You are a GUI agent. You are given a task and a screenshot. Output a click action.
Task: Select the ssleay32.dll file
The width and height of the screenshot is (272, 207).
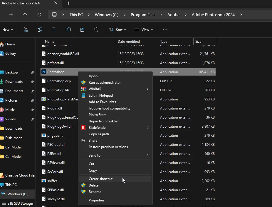[56, 199]
